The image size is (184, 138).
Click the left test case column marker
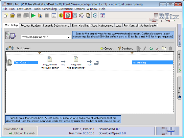39,53
